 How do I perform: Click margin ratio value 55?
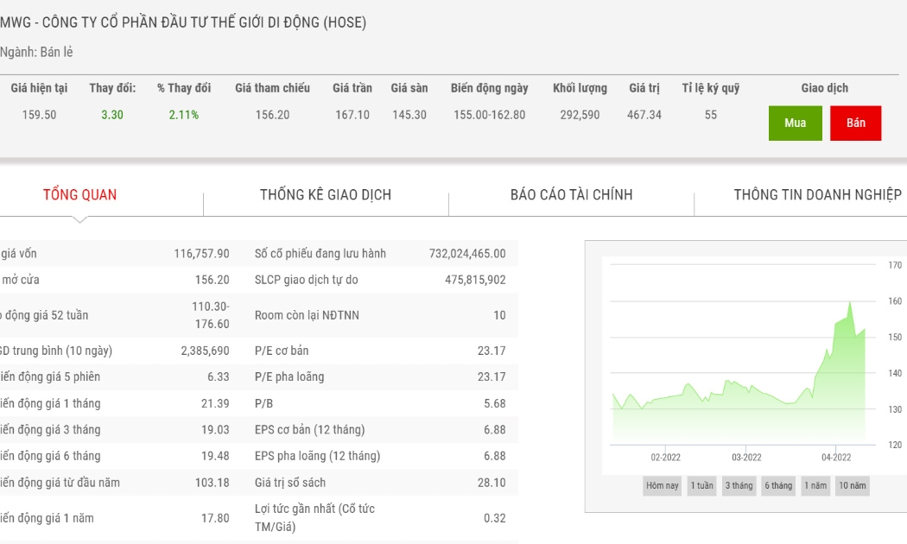(x=711, y=115)
